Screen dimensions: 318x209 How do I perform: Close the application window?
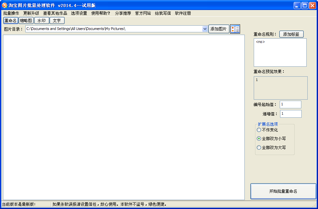coord(313,5)
